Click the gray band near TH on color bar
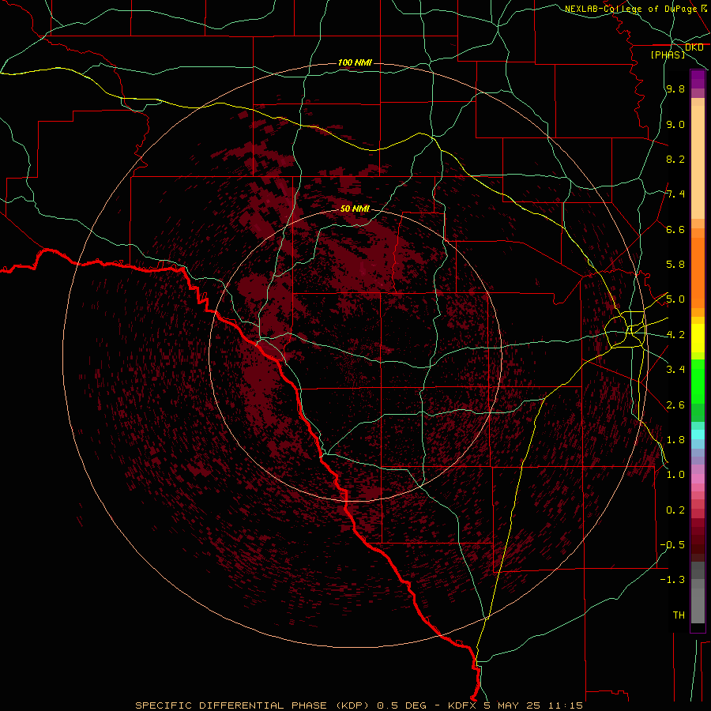711x711 pixels. coord(698,605)
